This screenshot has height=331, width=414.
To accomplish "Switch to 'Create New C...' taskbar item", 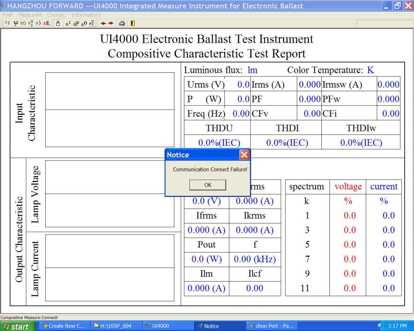I will pos(64,326).
